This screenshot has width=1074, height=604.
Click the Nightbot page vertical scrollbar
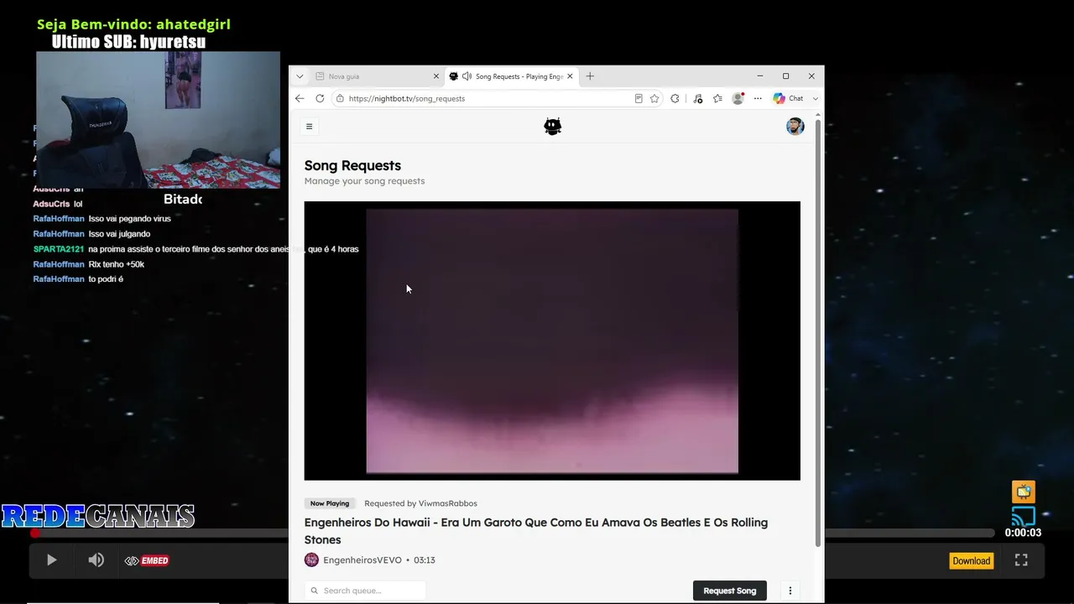coord(818,334)
